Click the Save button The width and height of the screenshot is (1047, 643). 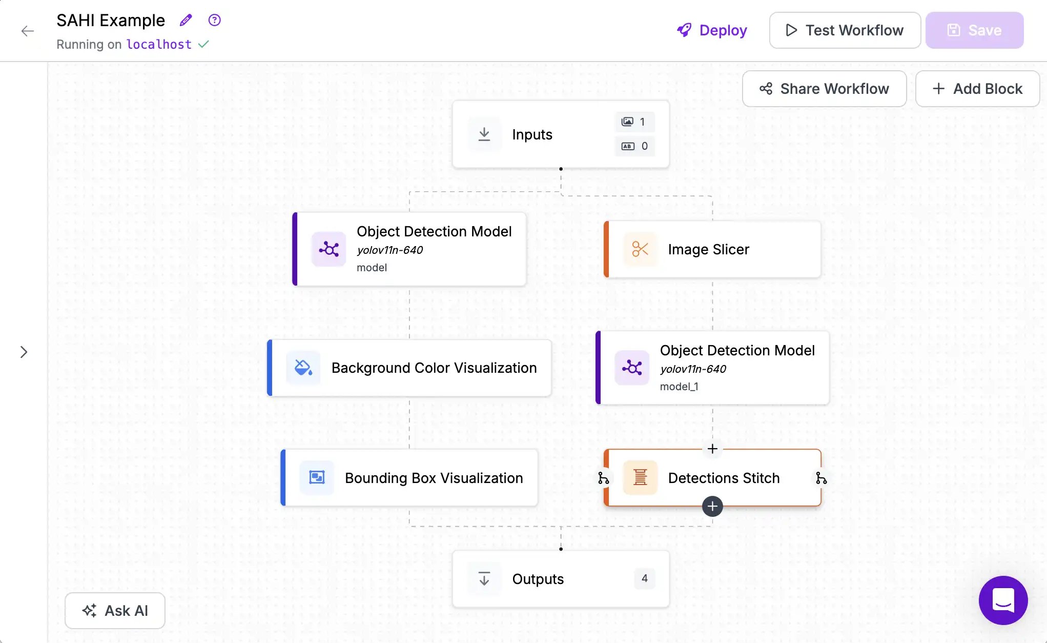coord(974,30)
